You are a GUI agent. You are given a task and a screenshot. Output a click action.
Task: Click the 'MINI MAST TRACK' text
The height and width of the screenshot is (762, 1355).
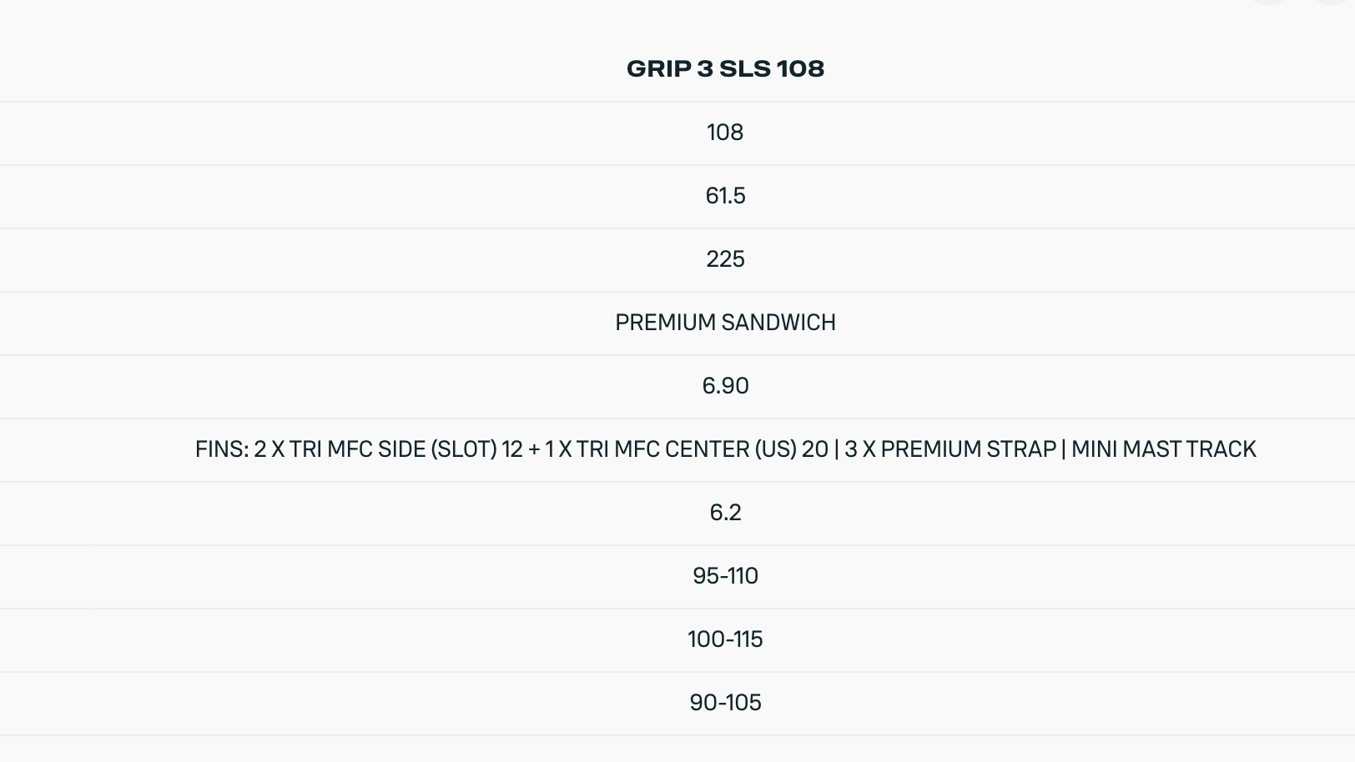coord(1163,449)
